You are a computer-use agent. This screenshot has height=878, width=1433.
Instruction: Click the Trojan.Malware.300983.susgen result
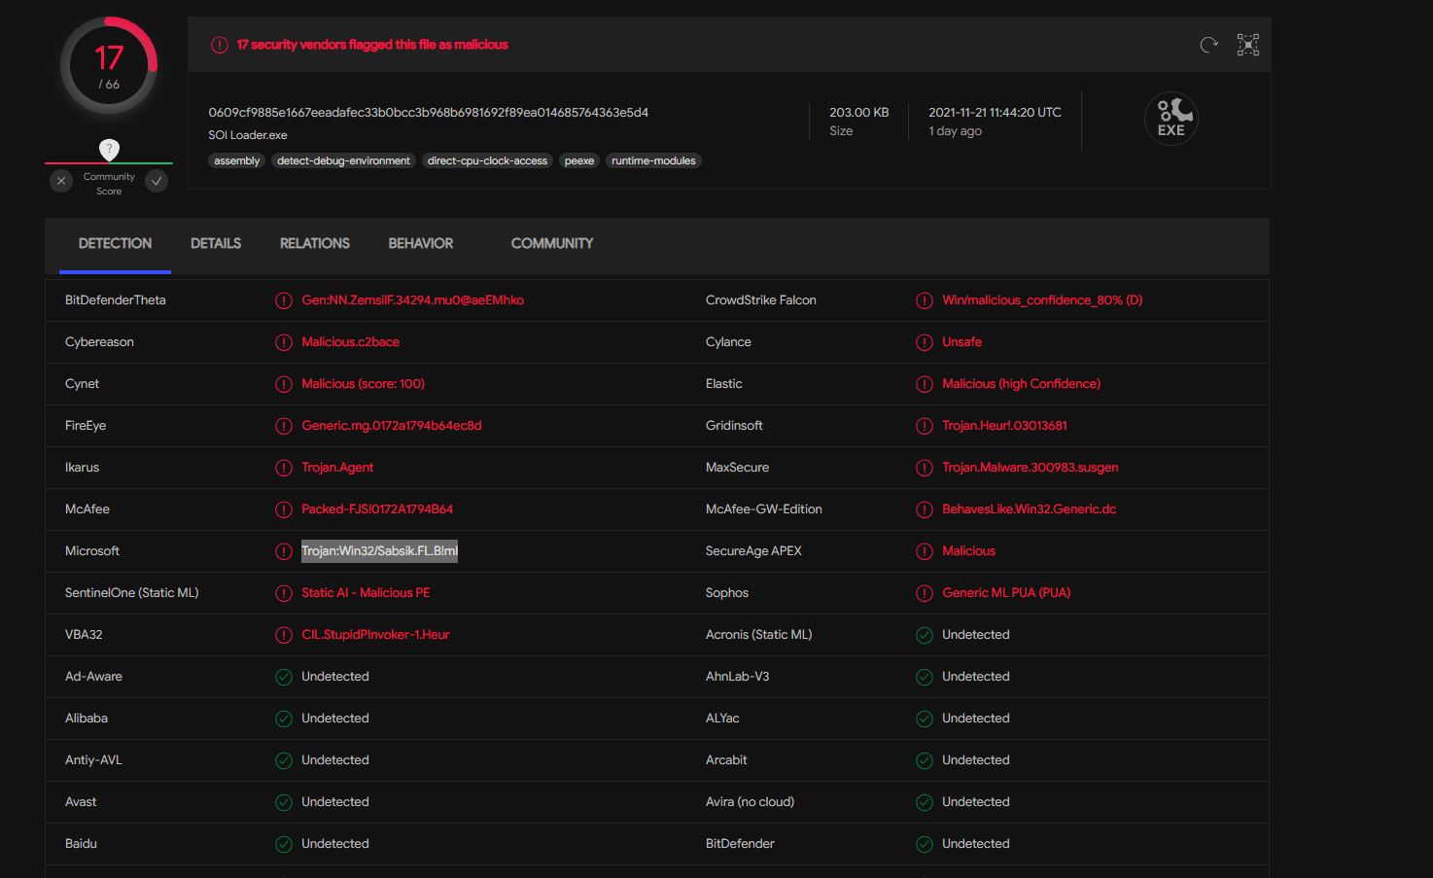point(1030,468)
